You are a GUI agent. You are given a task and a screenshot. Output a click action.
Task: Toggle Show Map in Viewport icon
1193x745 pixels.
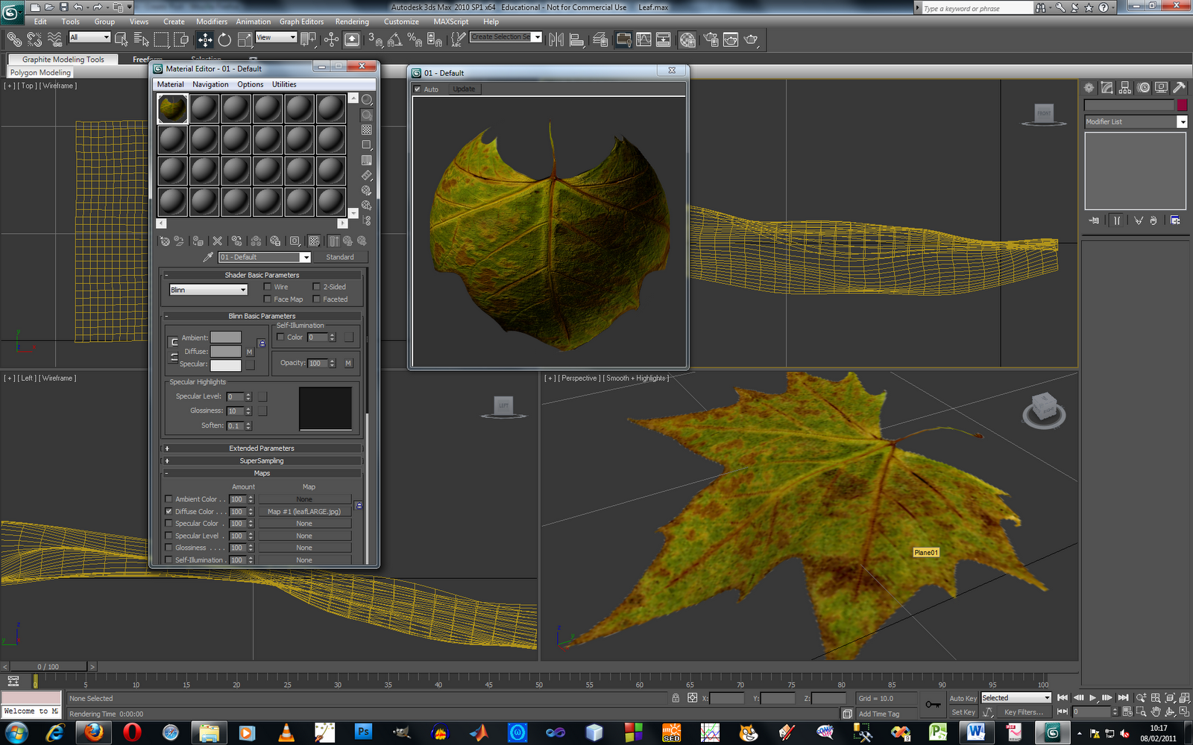(314, 241)
